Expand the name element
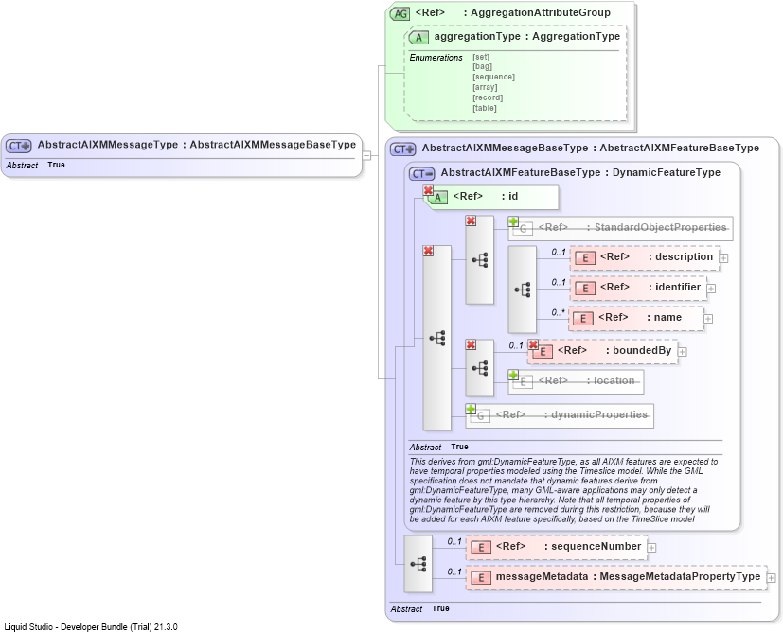This screenshot has height=632, width=783. click(708, 319)
